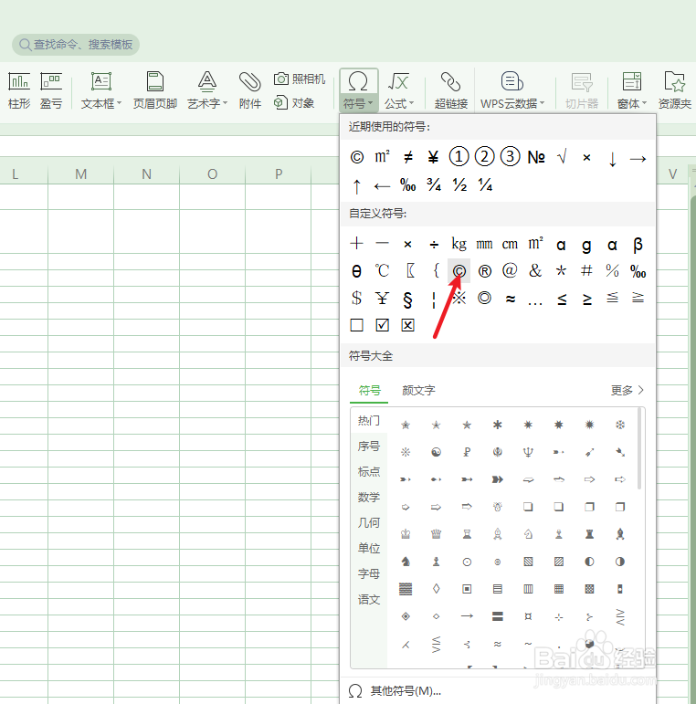Insert the section sign § symbol

click(407, 299)
